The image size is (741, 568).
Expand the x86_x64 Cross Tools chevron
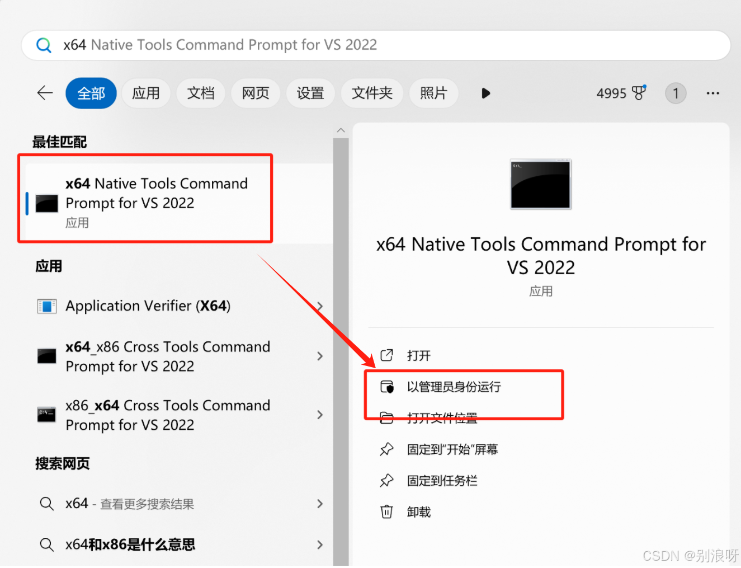[x=320, y=415]
